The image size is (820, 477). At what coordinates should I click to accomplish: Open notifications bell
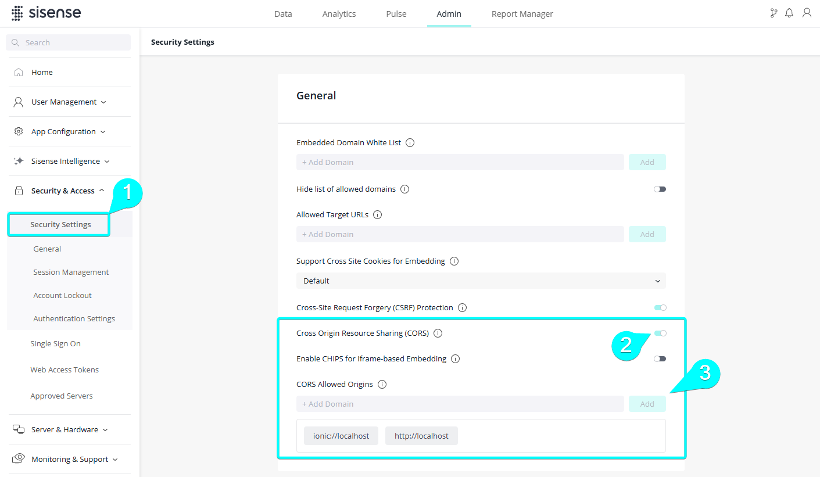tap(789, 13)
